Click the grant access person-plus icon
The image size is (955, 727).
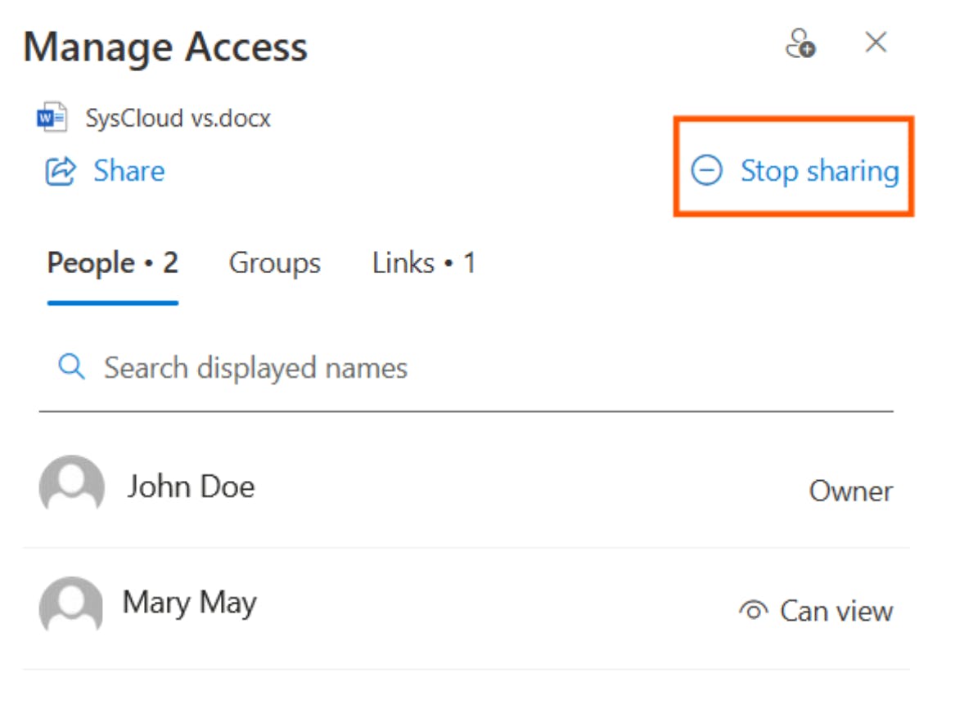[x=800, y=43]
